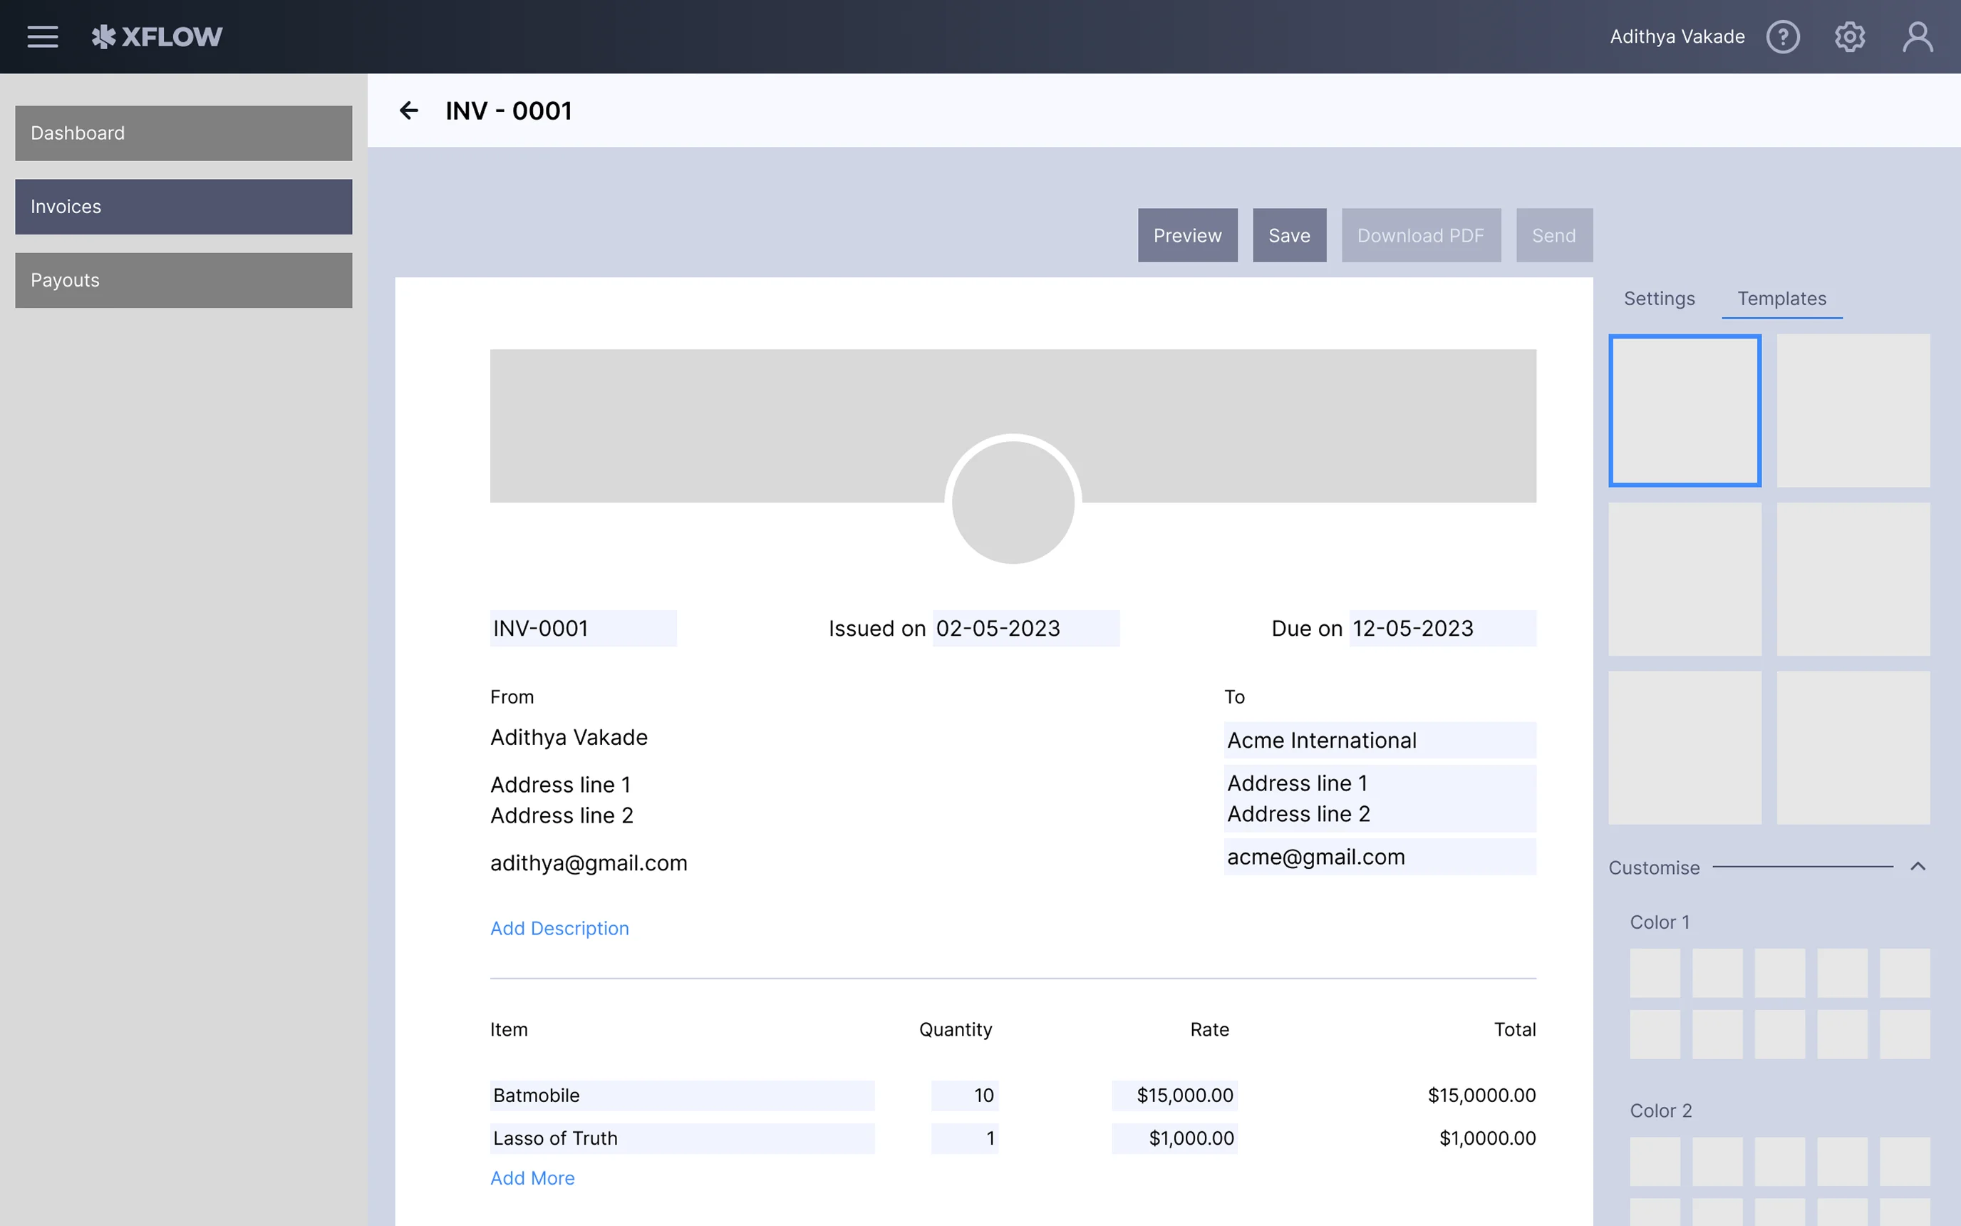Preview the invoice
This screenshot has width=1961, height=1226.
1186,235
